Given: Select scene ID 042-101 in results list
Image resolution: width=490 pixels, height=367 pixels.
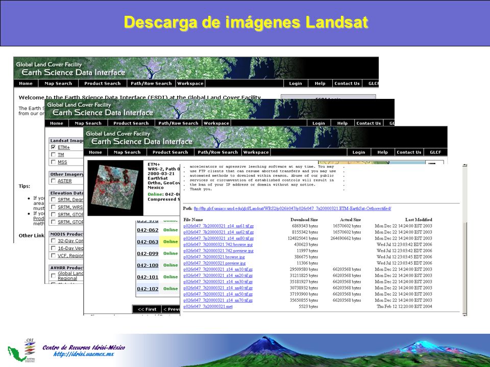Looking at the screenshot, I should (x=148, y=277).
